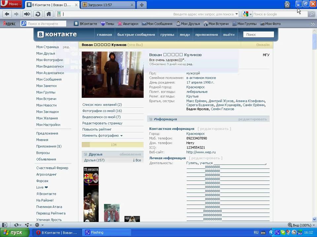This screenshot has height=237, width=317.
Task: Toggle the side panel icon in status bar
Action: point(5,225)
